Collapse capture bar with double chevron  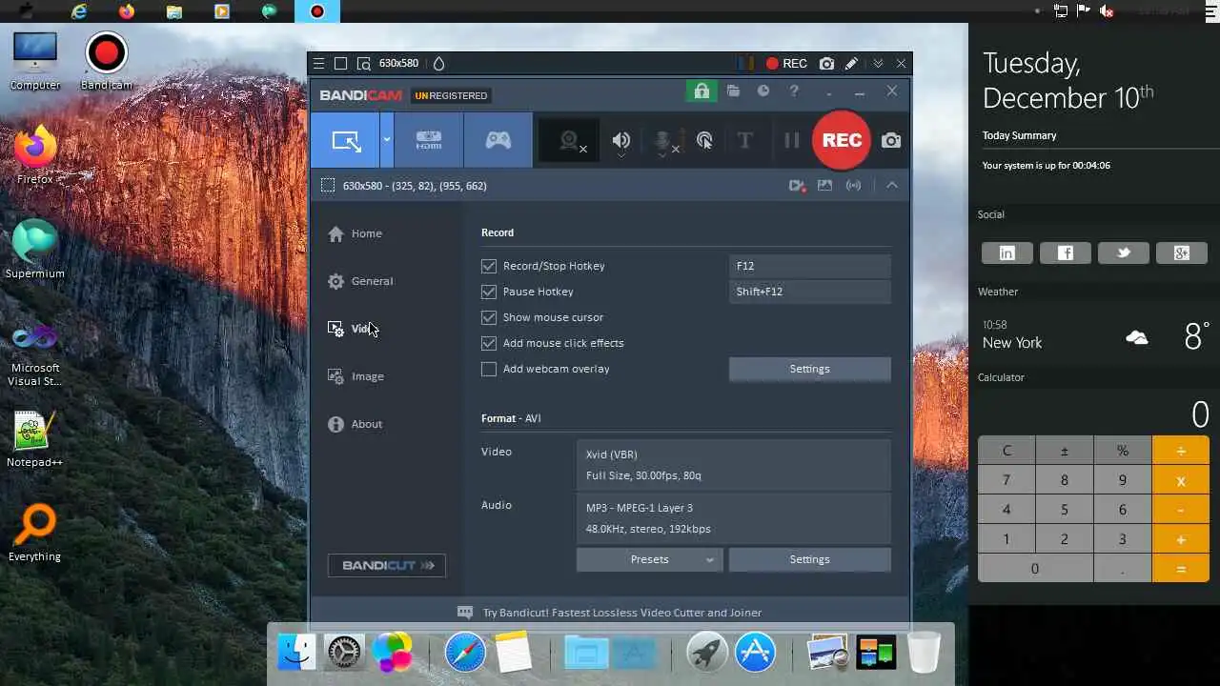point(878,64)
